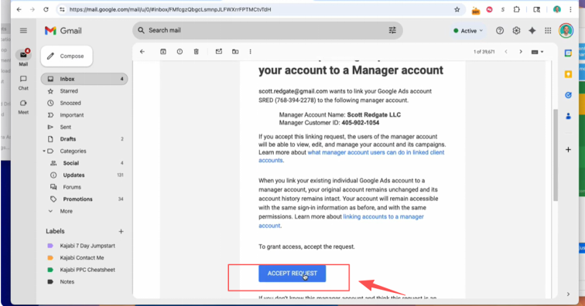Click the Compose button
This screenshot has width=585, height=306.
coord(67,56)
